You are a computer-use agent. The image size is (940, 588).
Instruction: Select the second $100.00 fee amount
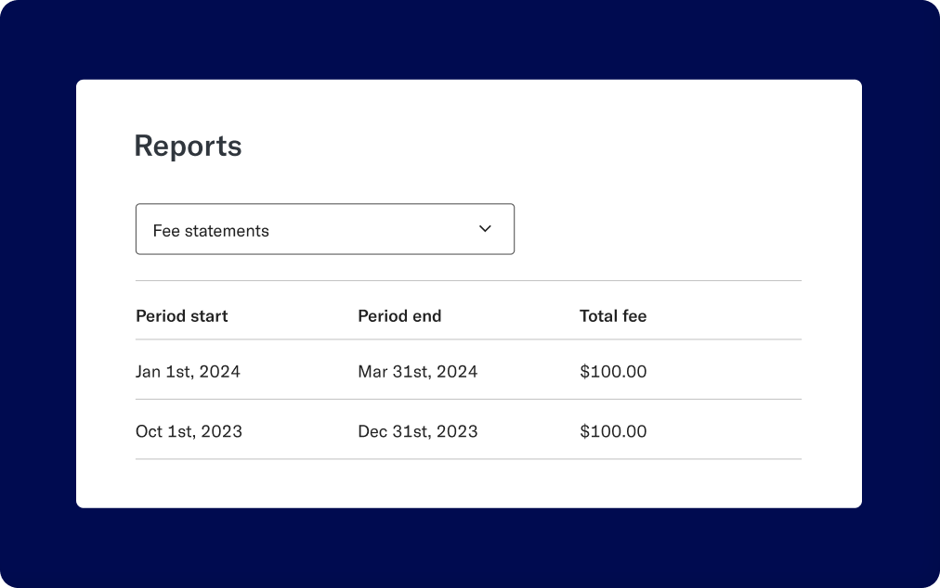click(613, 431)
